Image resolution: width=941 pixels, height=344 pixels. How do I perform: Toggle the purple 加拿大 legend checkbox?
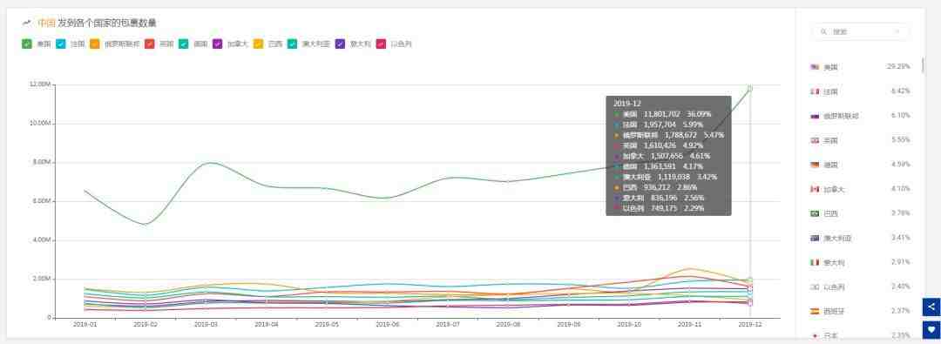pyautogui.click(x=217, y=44)
